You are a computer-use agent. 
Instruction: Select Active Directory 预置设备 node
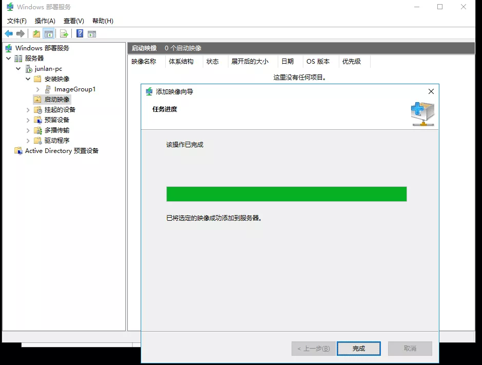tap(62, 151)
